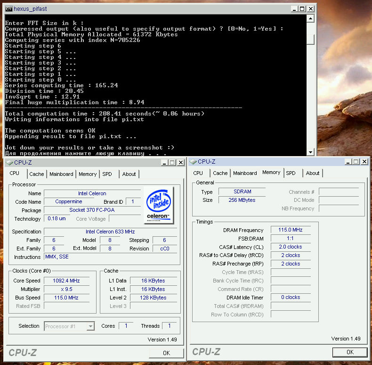This screenshot has width=372, height=365.
Task: Open SPD tab in left CPU-Z window
Action: pos(107,174)
